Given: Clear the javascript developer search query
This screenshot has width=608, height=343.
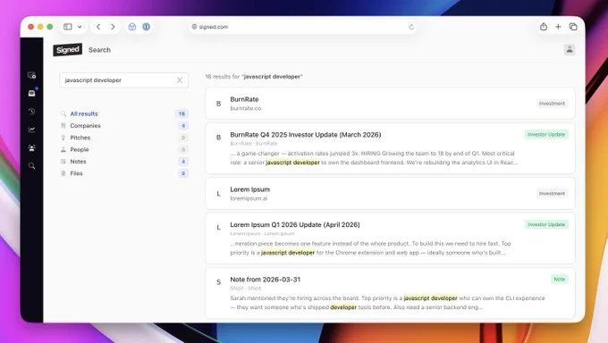Looking at the screenshot, I should click(x=180, y=80).
